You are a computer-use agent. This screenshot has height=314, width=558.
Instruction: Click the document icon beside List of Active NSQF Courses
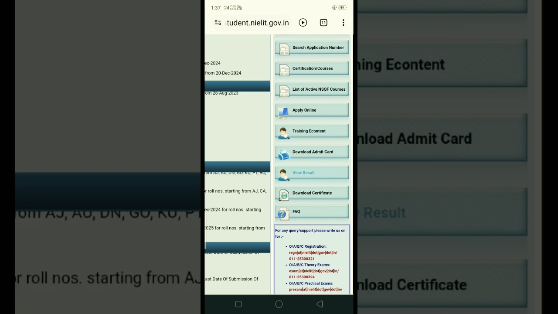pyautogui.click(x=284, y=91)
